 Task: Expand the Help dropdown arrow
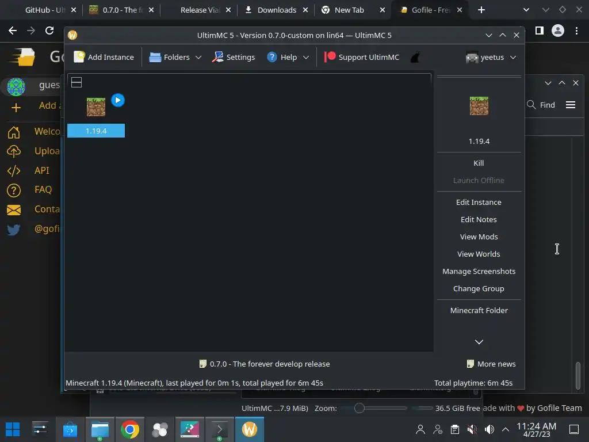coord(306,58)
